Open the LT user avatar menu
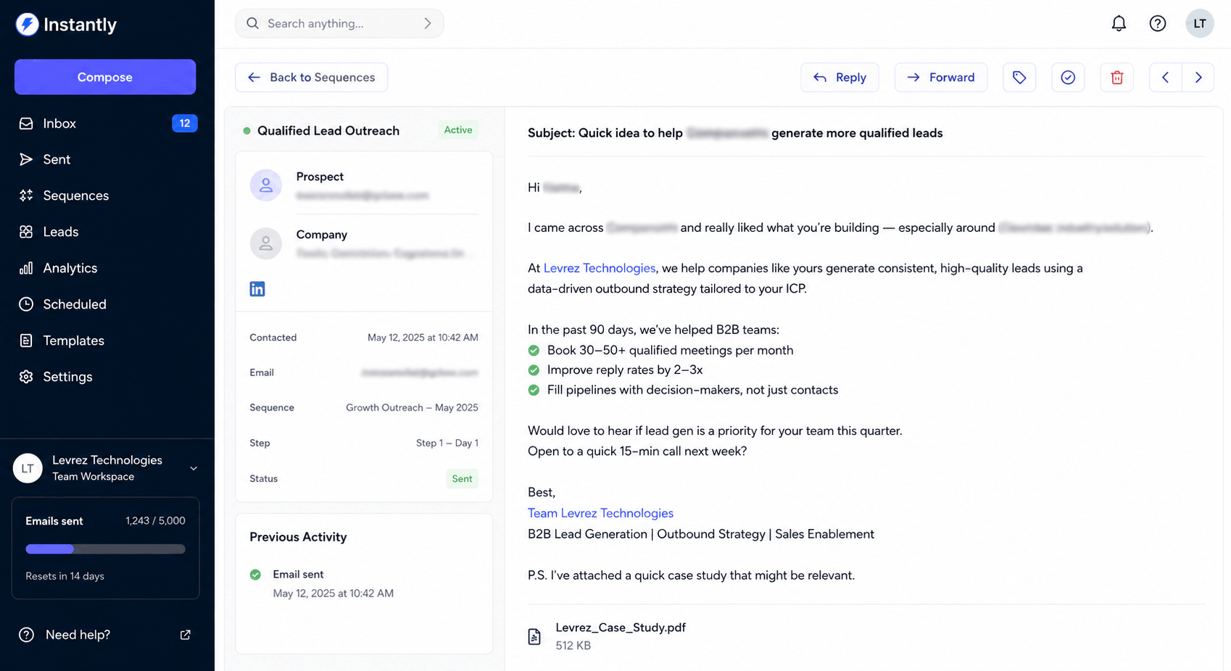This screenshot has height=671, width=1231. pyautogui.click(x=1200, y=23)
